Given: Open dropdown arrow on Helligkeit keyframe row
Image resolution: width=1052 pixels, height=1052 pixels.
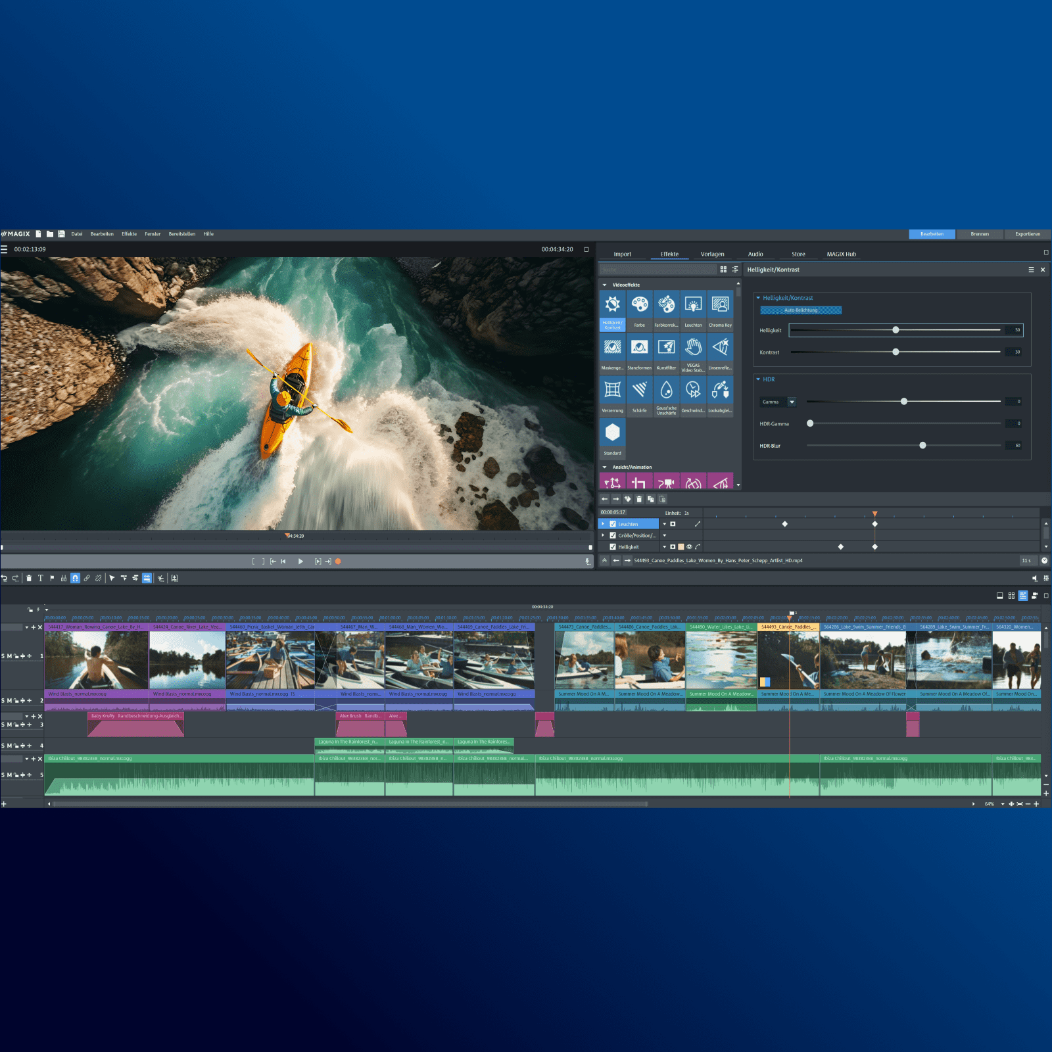Looking at the screenshot, I should coord(664,547).
